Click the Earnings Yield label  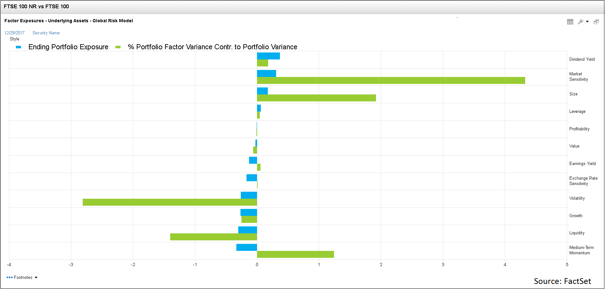[x=582, y=163]
